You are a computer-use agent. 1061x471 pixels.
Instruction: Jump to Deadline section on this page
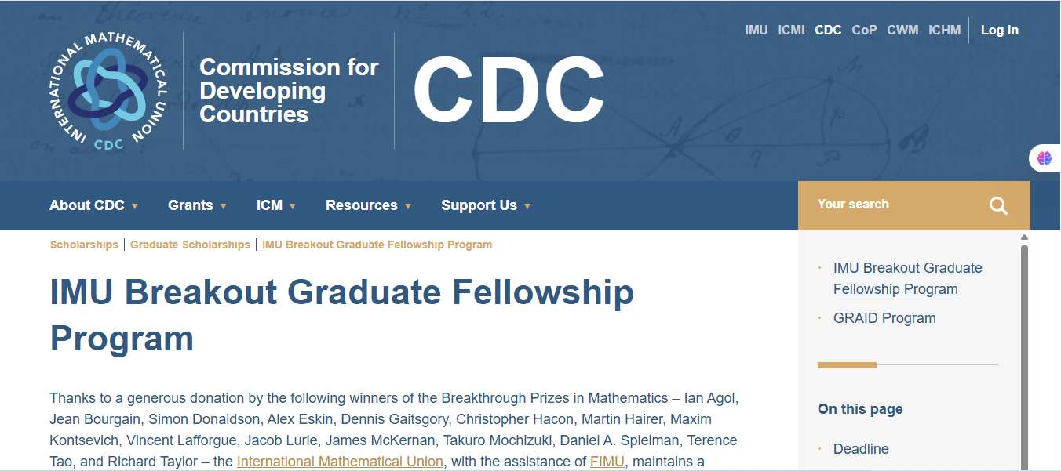pyautogui.click(x=861, y=449)
